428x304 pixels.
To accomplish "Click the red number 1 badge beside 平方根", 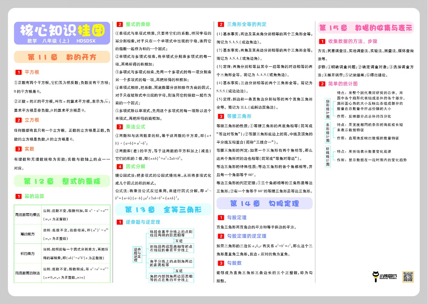I will [18, 72].
